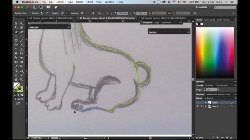Viewport: 250px width, 140px height.
Task: Select the Scissors tool
Action: [x=21, y=45]
